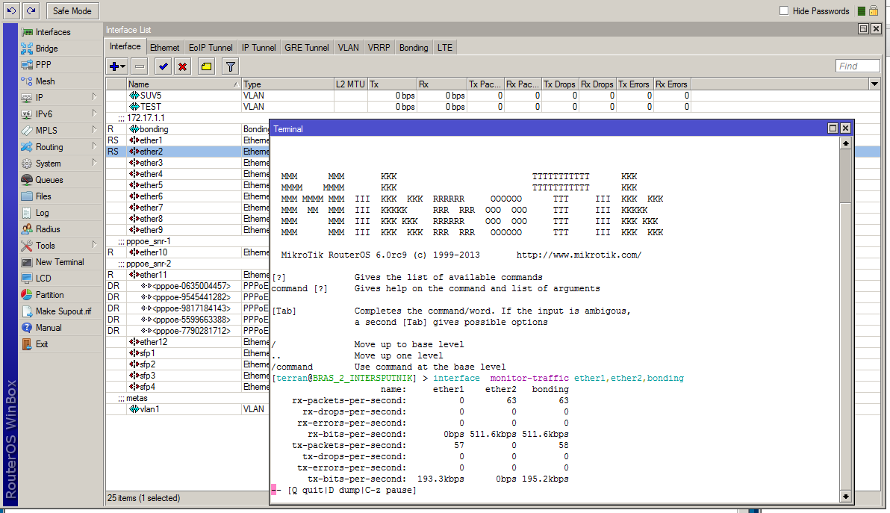The image size is (890, 513).
Task: Click the green CPU load indicator
Action: tap(861, 10)
